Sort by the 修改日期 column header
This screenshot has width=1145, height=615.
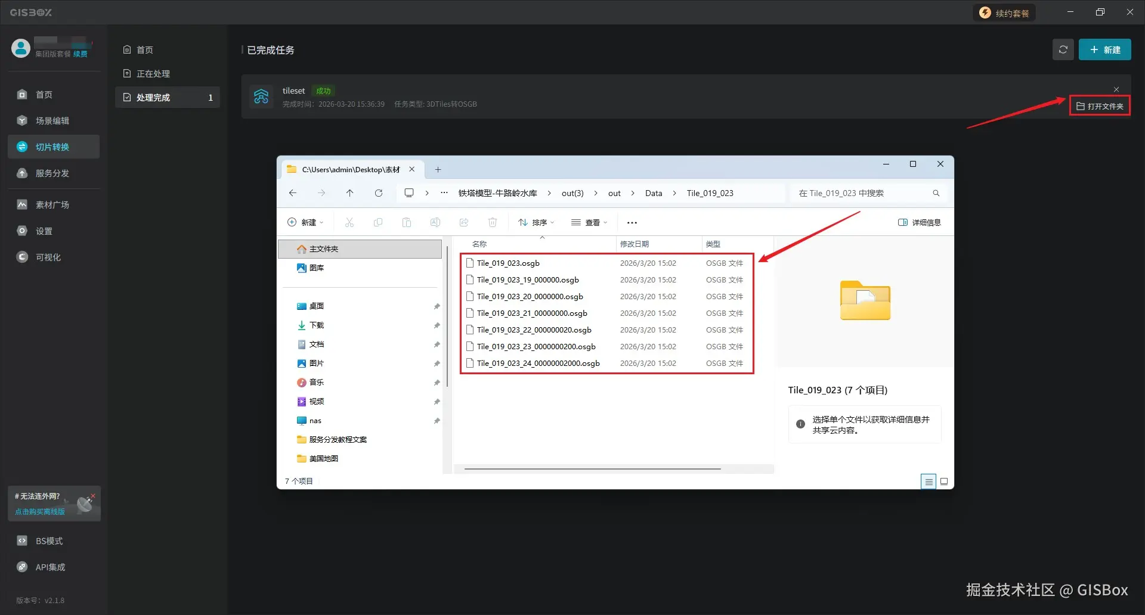pyautogui.click(x=635, y=244)
